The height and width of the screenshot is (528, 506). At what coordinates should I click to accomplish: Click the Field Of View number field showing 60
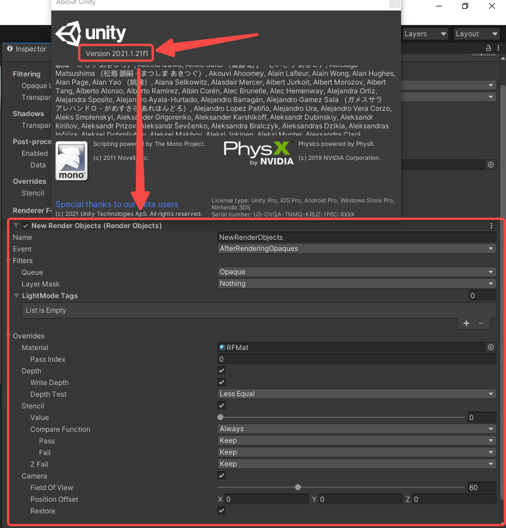[482, 487]
